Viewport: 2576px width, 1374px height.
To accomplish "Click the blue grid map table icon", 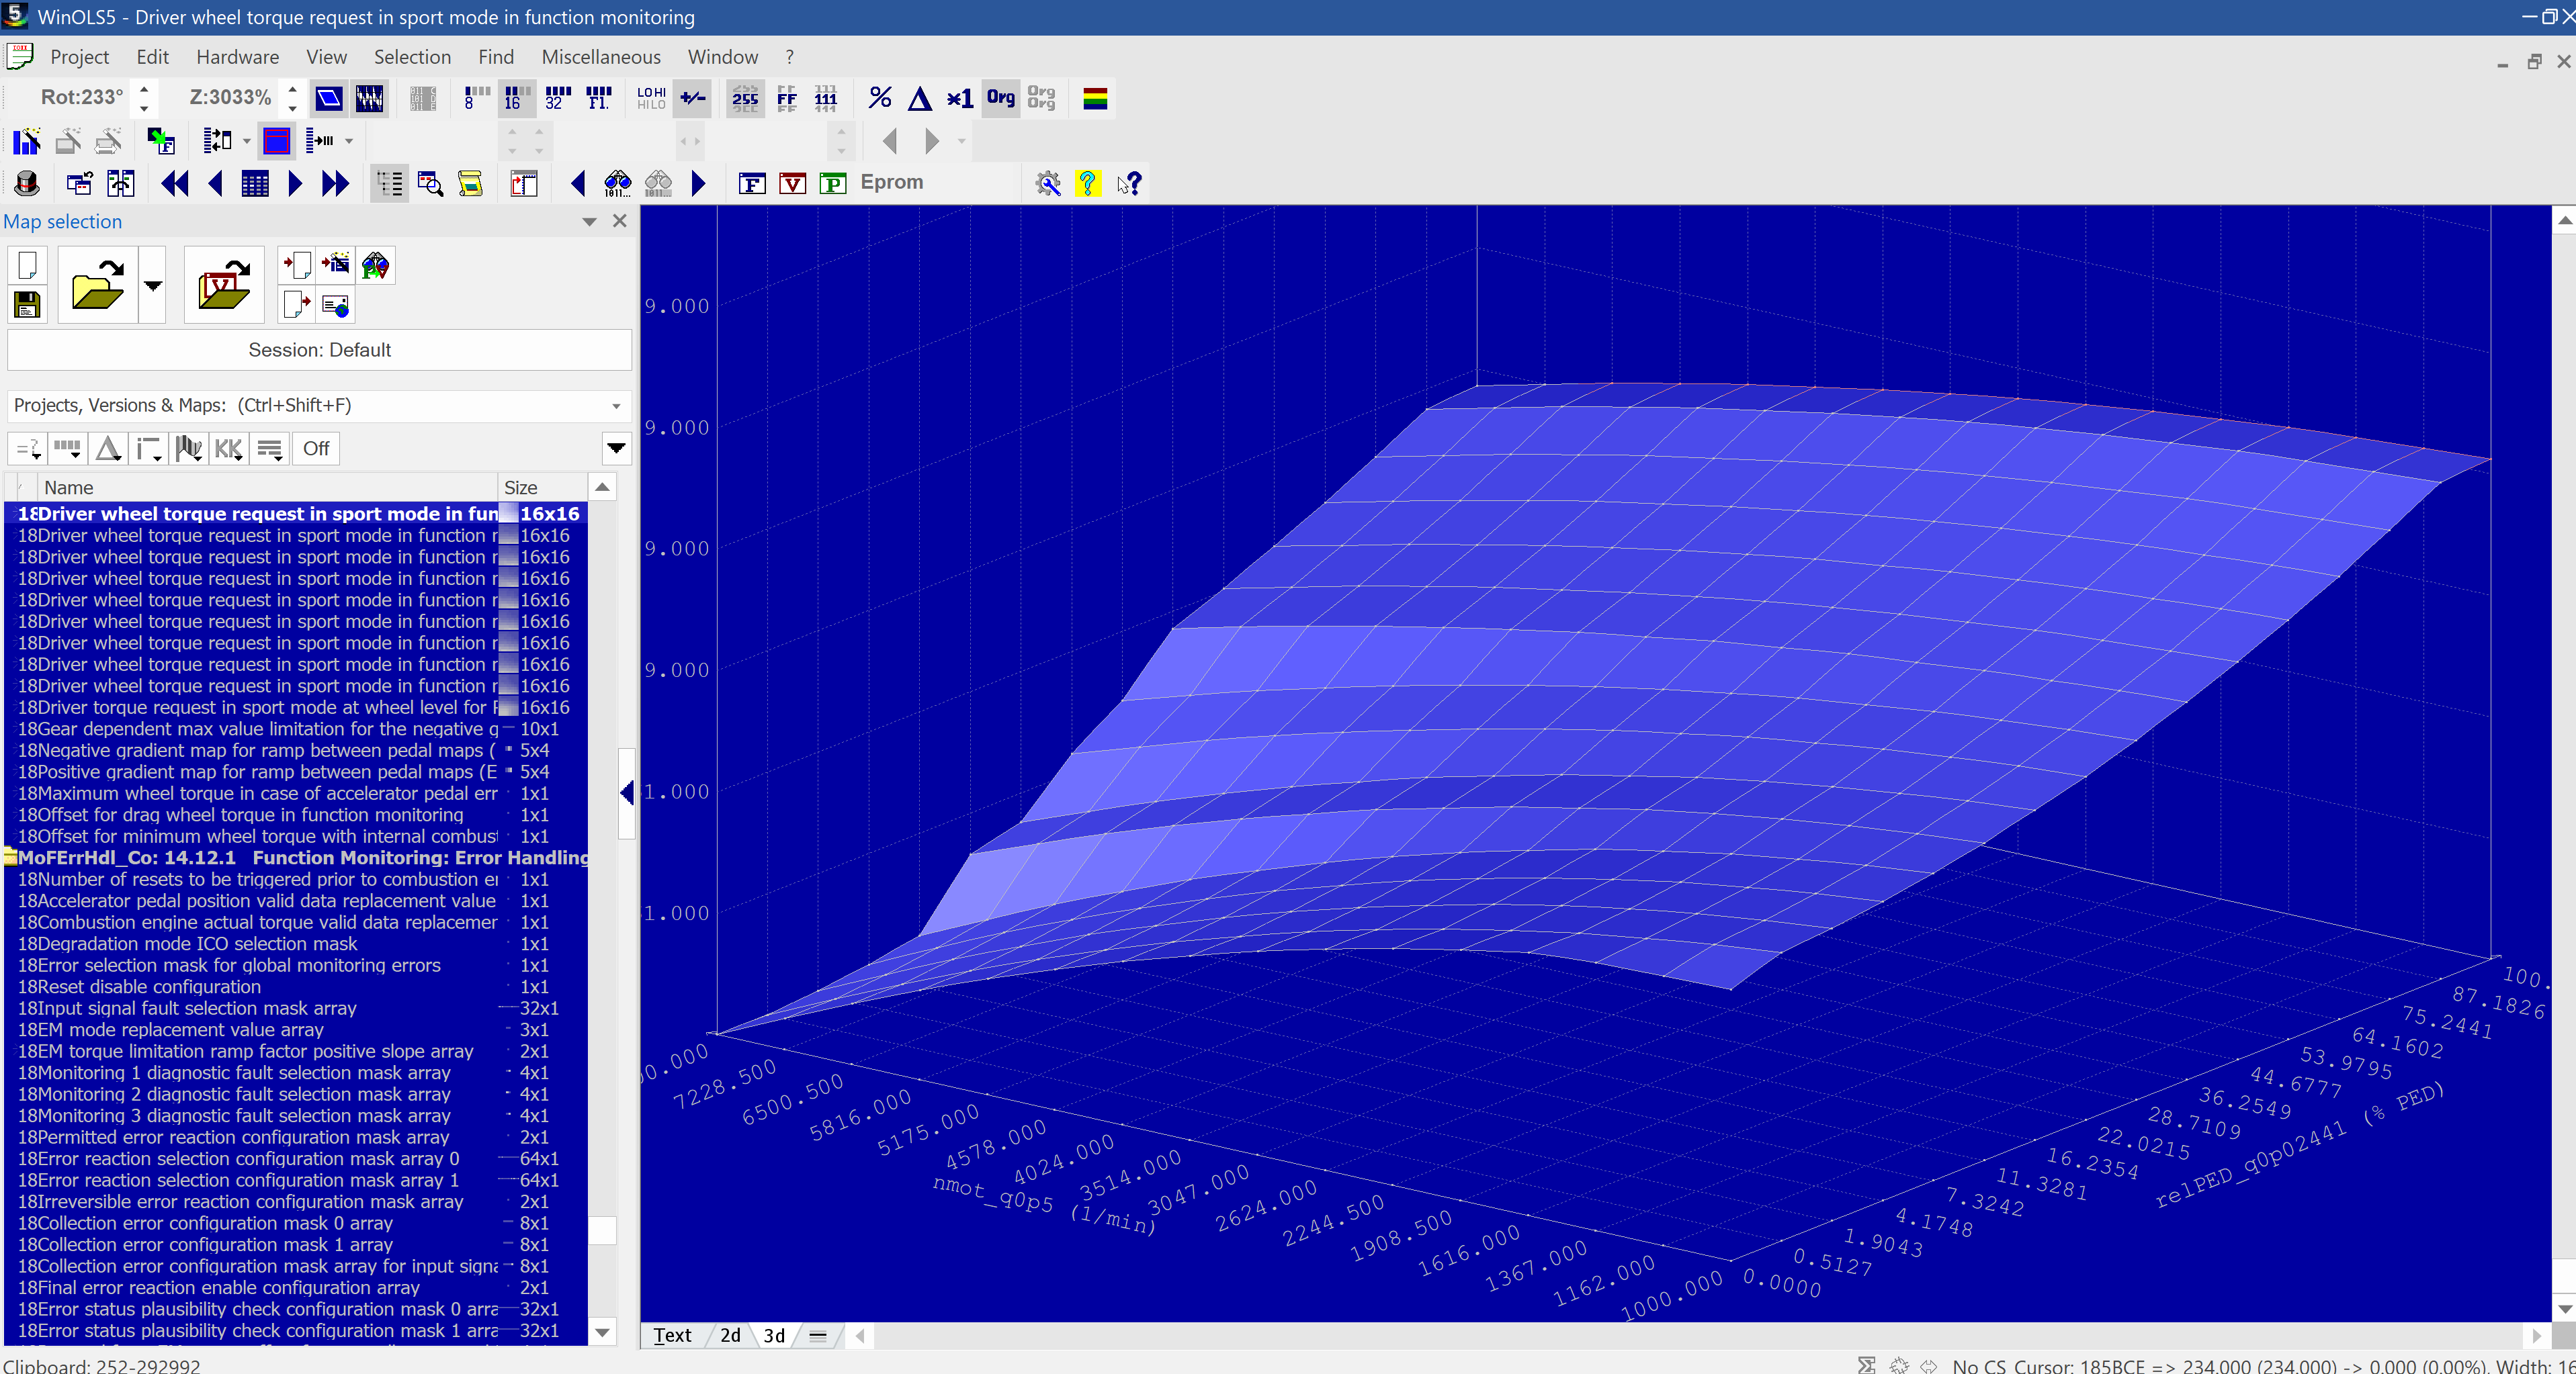I will tap(255, 183).
